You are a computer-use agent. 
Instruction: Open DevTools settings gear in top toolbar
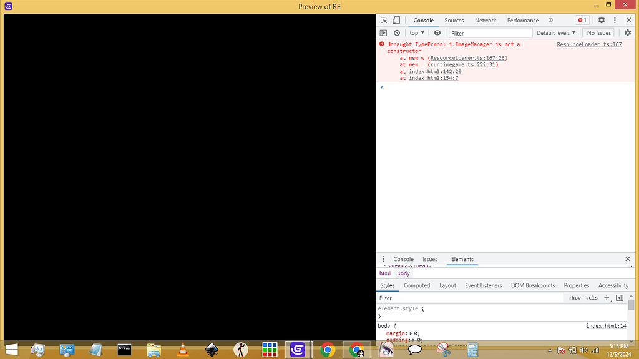tap(602, 21)
